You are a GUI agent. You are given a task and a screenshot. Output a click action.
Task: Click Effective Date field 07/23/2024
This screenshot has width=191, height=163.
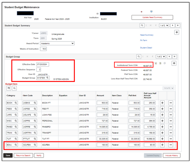tap(43, 64)
